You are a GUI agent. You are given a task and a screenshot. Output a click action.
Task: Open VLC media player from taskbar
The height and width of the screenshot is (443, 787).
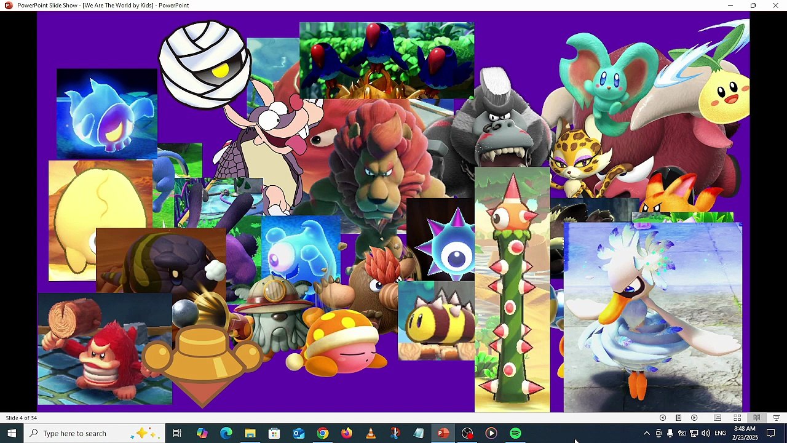tap(371, 433)
